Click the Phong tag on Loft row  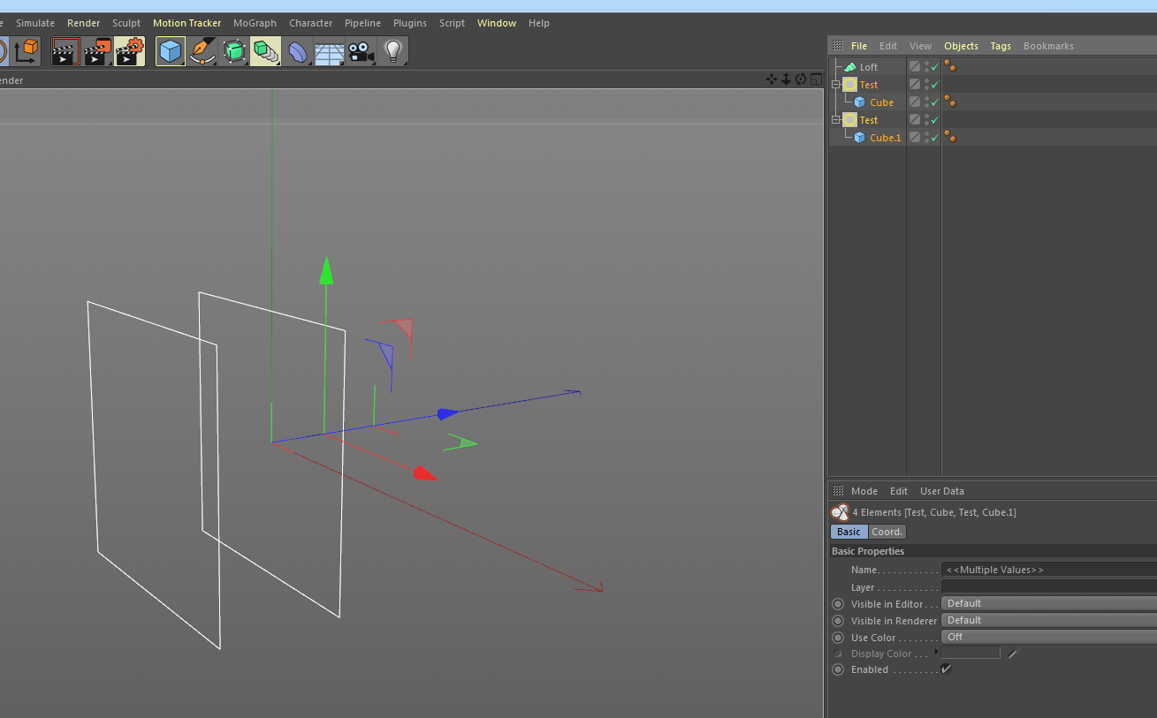pos(950,66)
